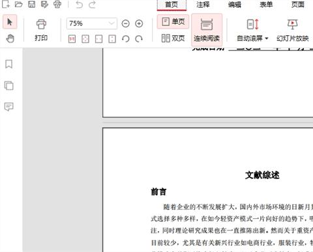Switch to 双页 two-page view

click(x=173, y=38)
